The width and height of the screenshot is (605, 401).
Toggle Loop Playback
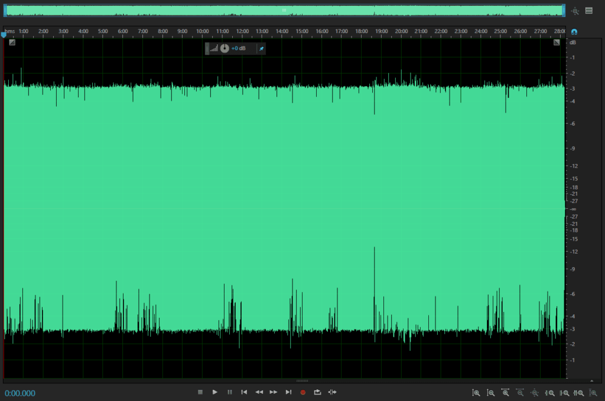[317, 392]
